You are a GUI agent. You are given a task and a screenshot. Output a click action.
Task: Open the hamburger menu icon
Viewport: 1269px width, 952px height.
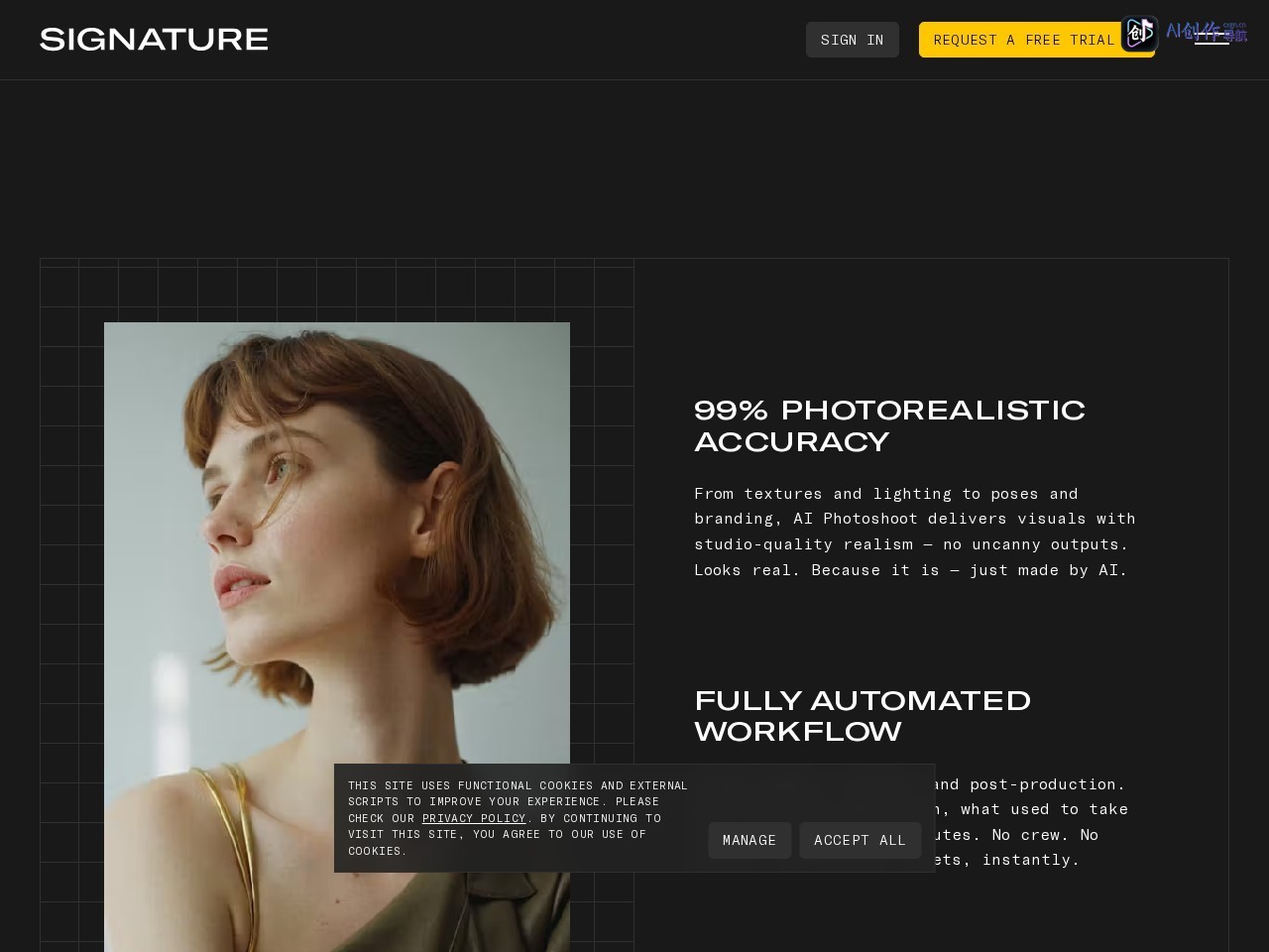(1211, 40)
